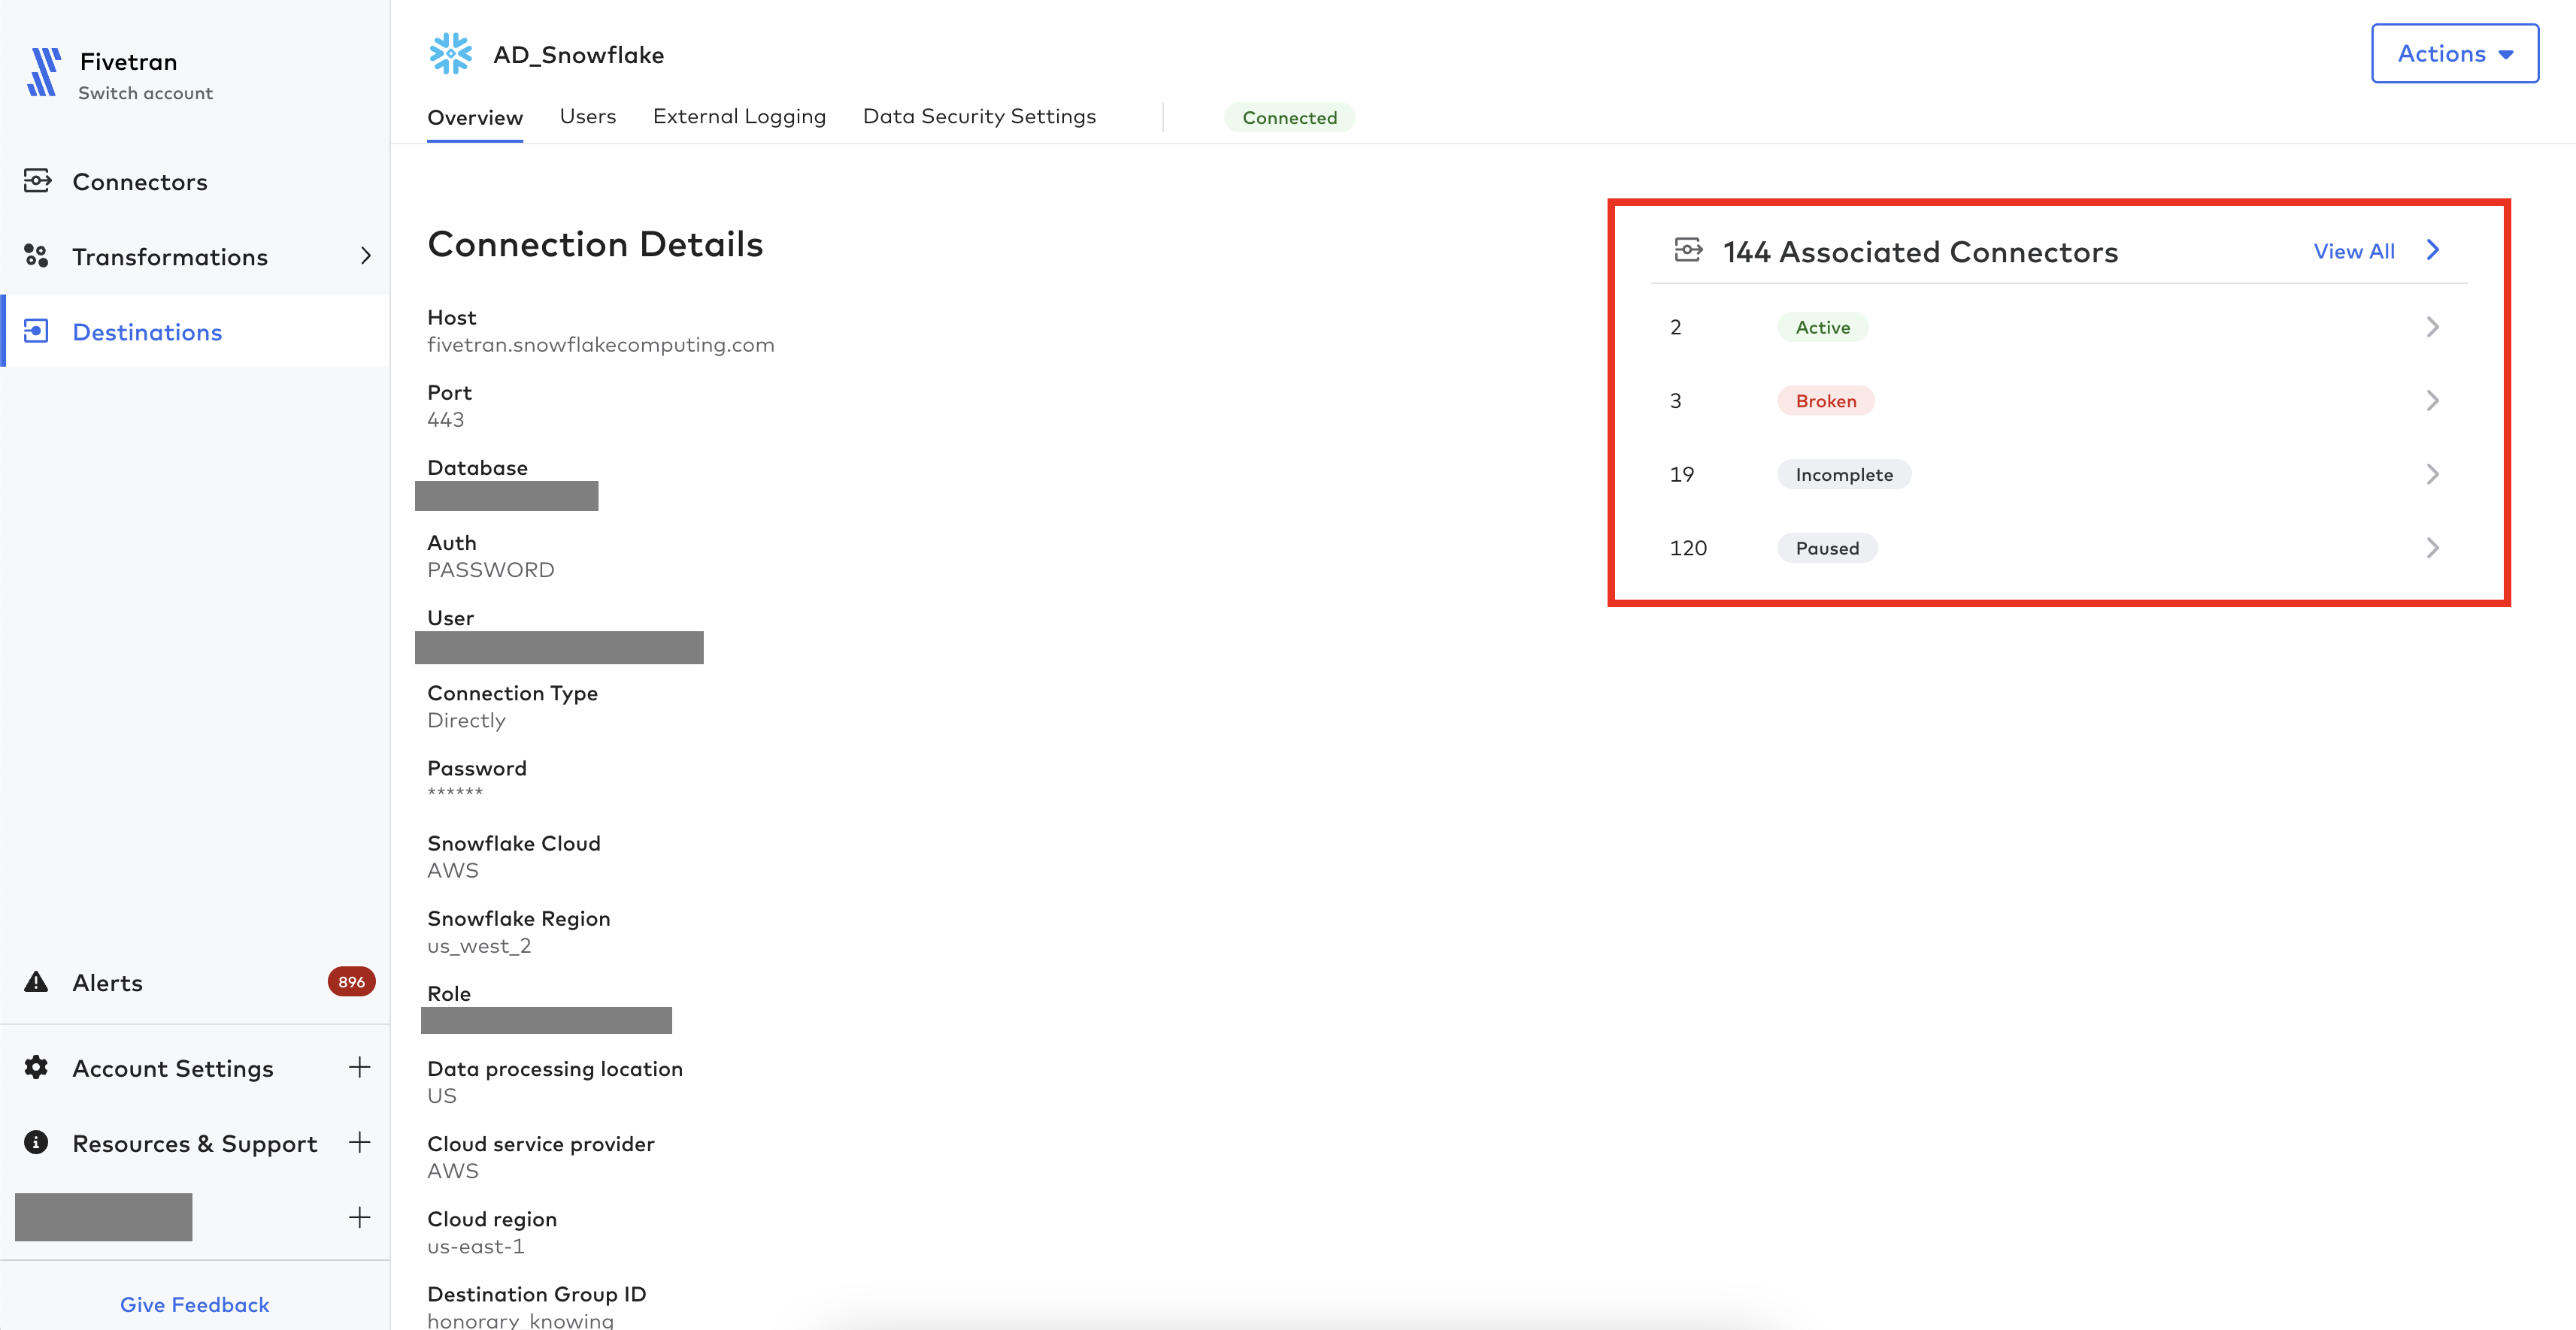Screen dimensions: 2576x1330
Task: Click the Users tab
Action: (x=587, y=116)
